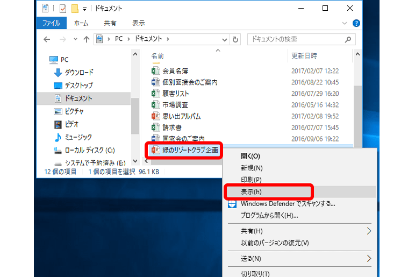Click ドキュメント in the address path

tap(148, 39)
